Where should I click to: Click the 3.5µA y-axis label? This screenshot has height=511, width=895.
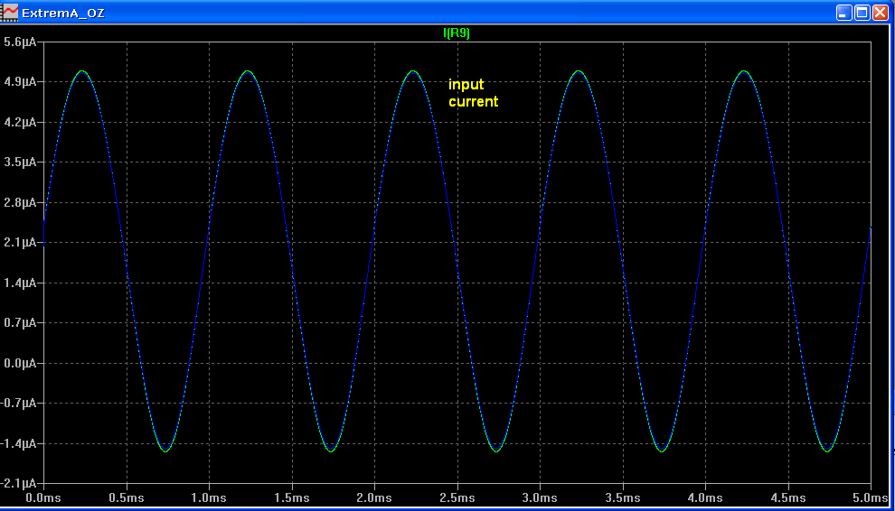[21, 162]
